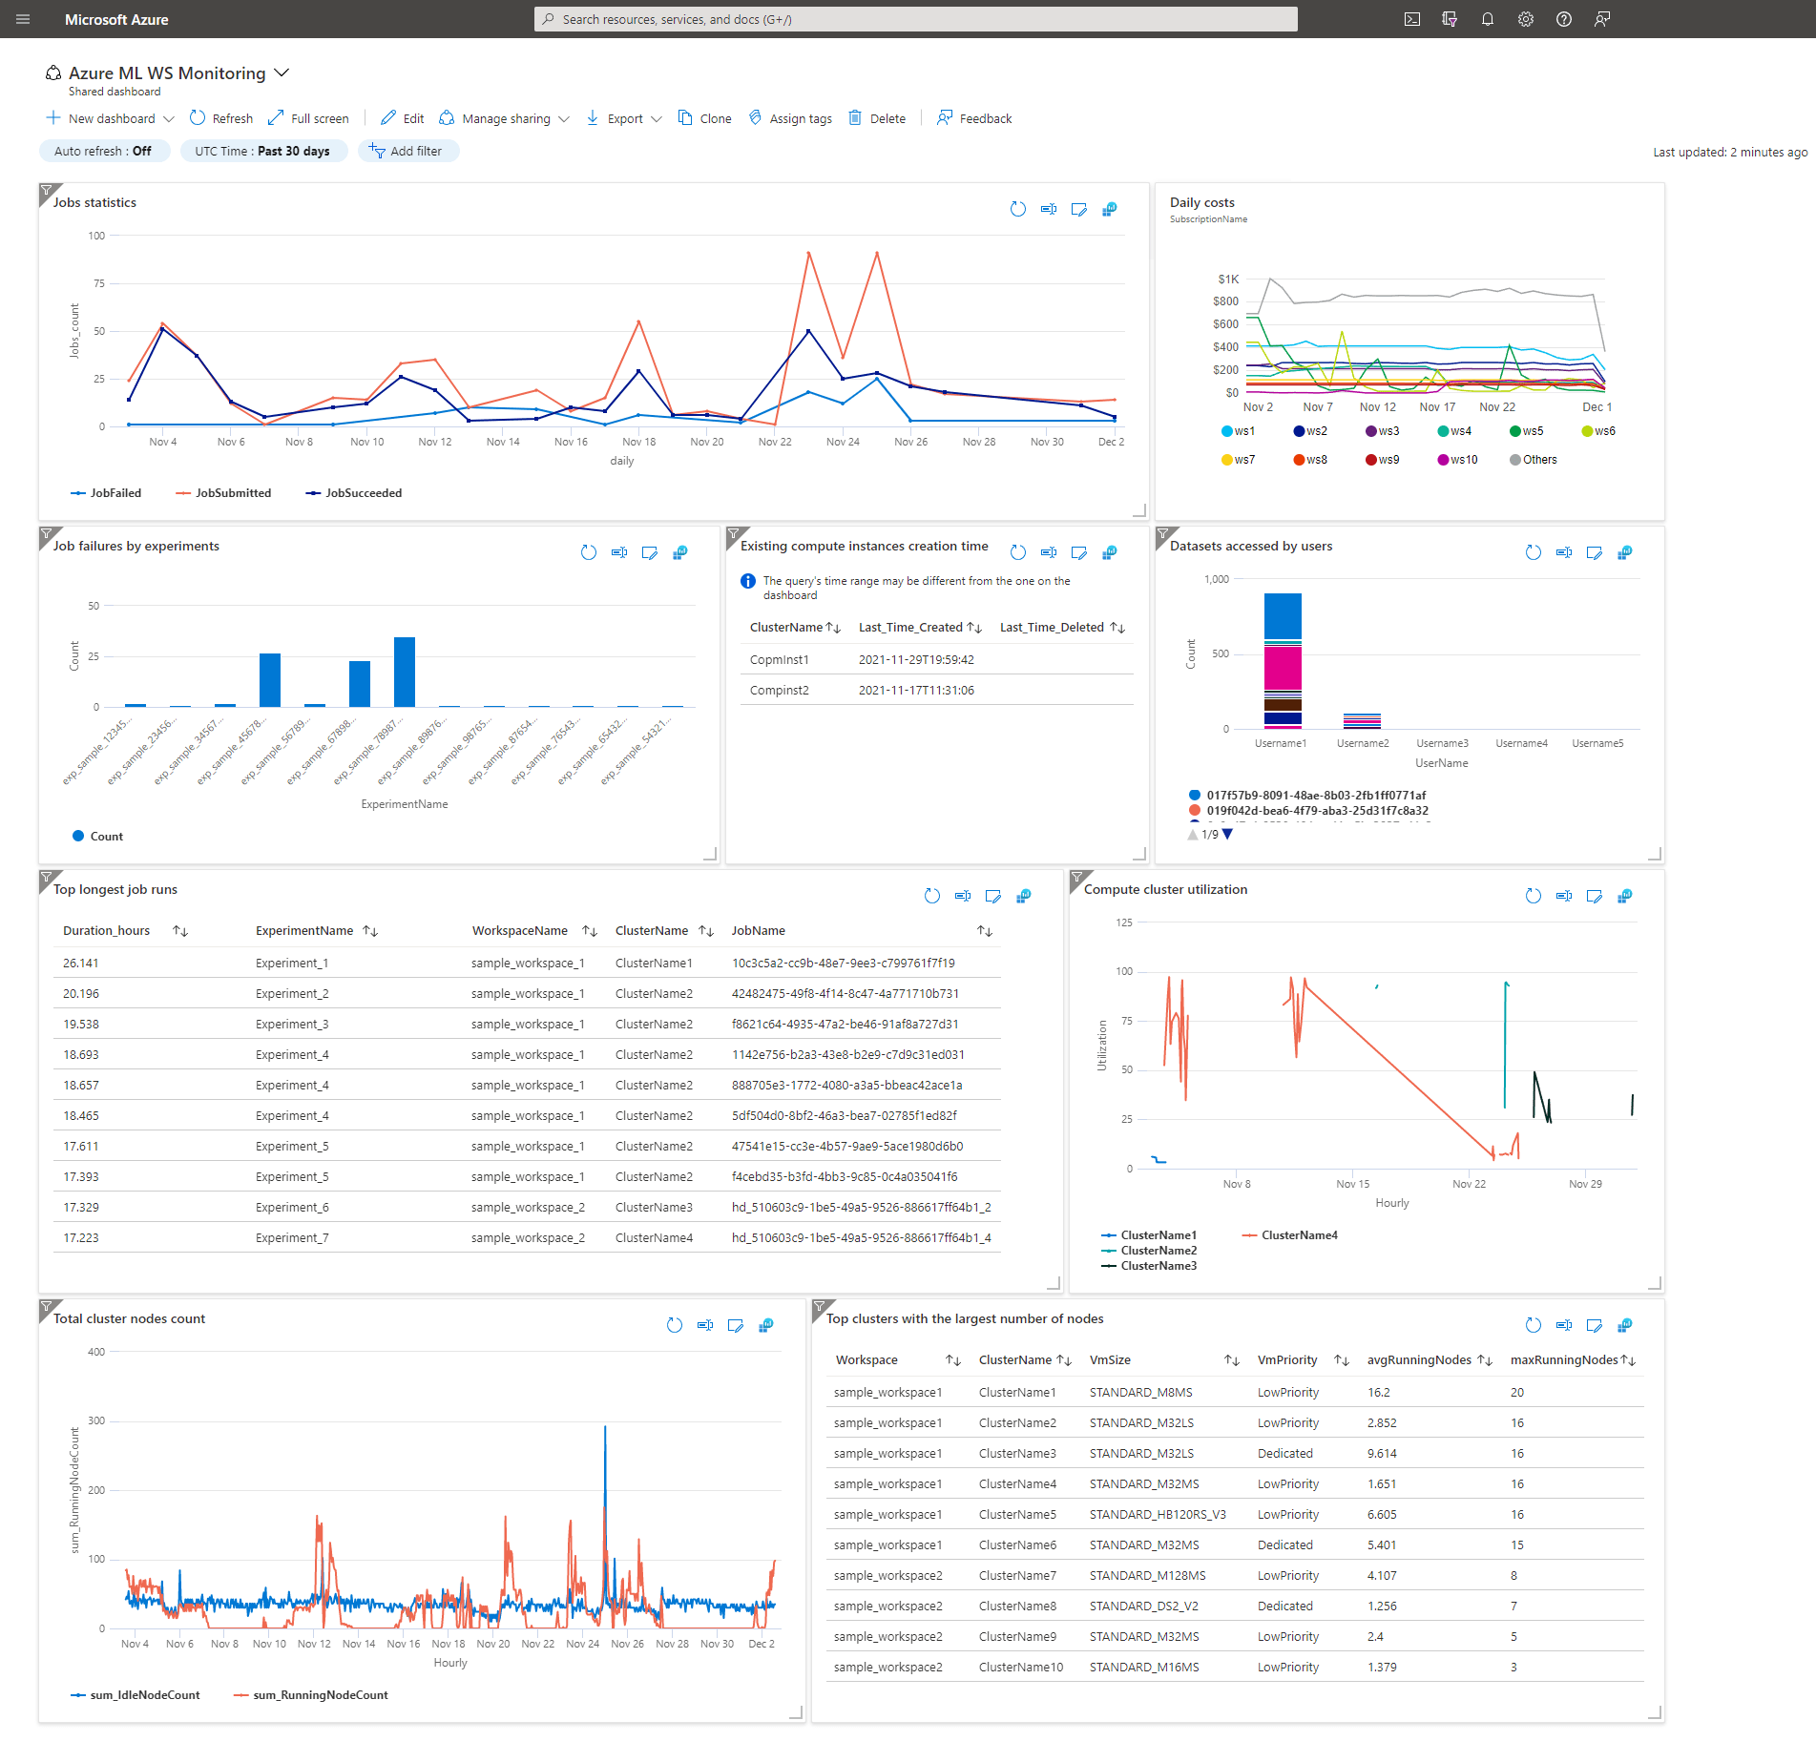This screenshot has height=1762, width=1816.
Task: Open the portal hamburger menu
Action: coord(22,19)
